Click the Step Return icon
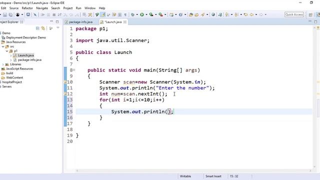320x180 pixels. coord(76,14)
